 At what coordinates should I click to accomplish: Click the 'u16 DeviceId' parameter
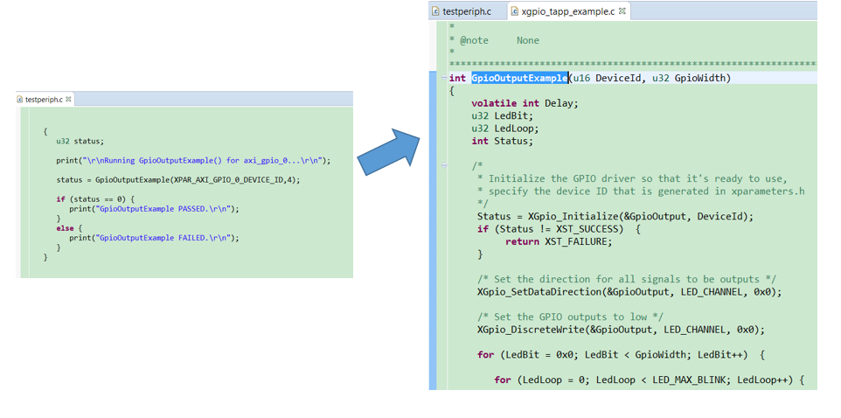(609, 79)
